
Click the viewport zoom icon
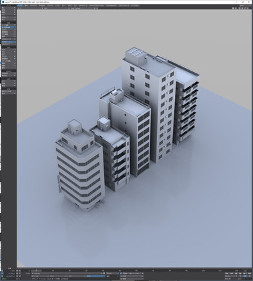pos(245,8)
